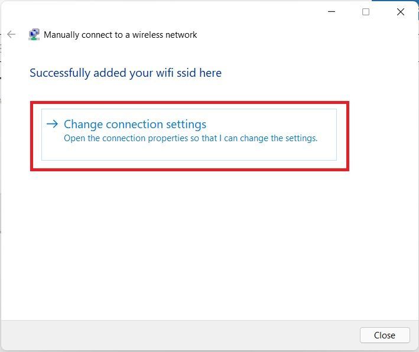Click the arrow beside Change connection settings
The height and width of the screenshot is (352, 419).
tap(52, 123)
